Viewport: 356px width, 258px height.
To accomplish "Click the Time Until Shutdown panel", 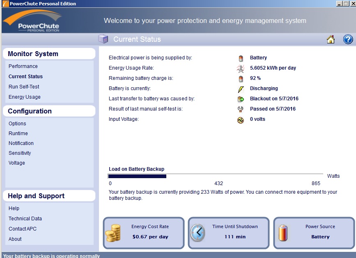I will click(x=229, y=233).
